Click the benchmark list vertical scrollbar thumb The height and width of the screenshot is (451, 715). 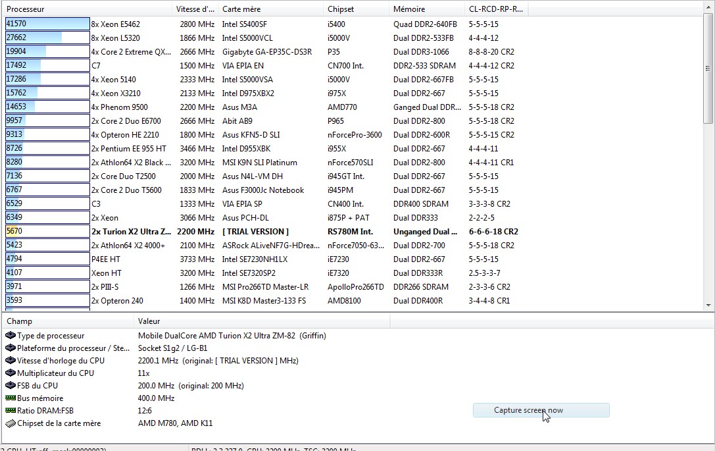click(708, 68)
